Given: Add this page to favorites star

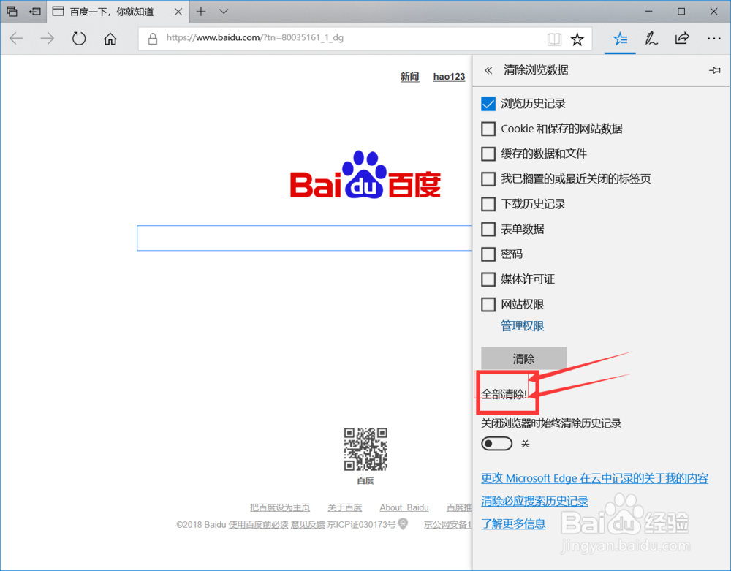Looking at the screenshot, I should click(x=577, y=38).
